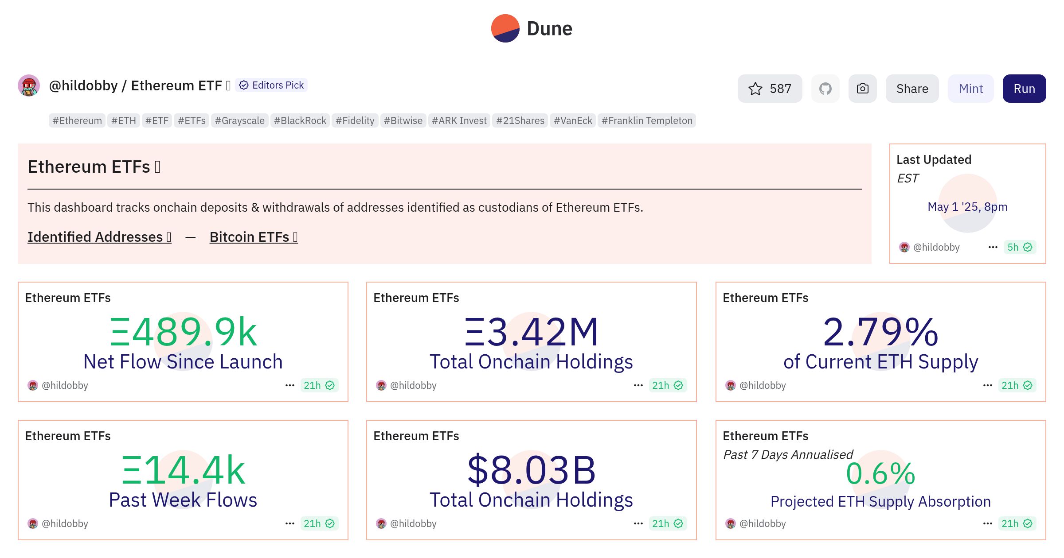
Task: Click 21h badge in Past Week Flows card
Action: tap(319, 523)
